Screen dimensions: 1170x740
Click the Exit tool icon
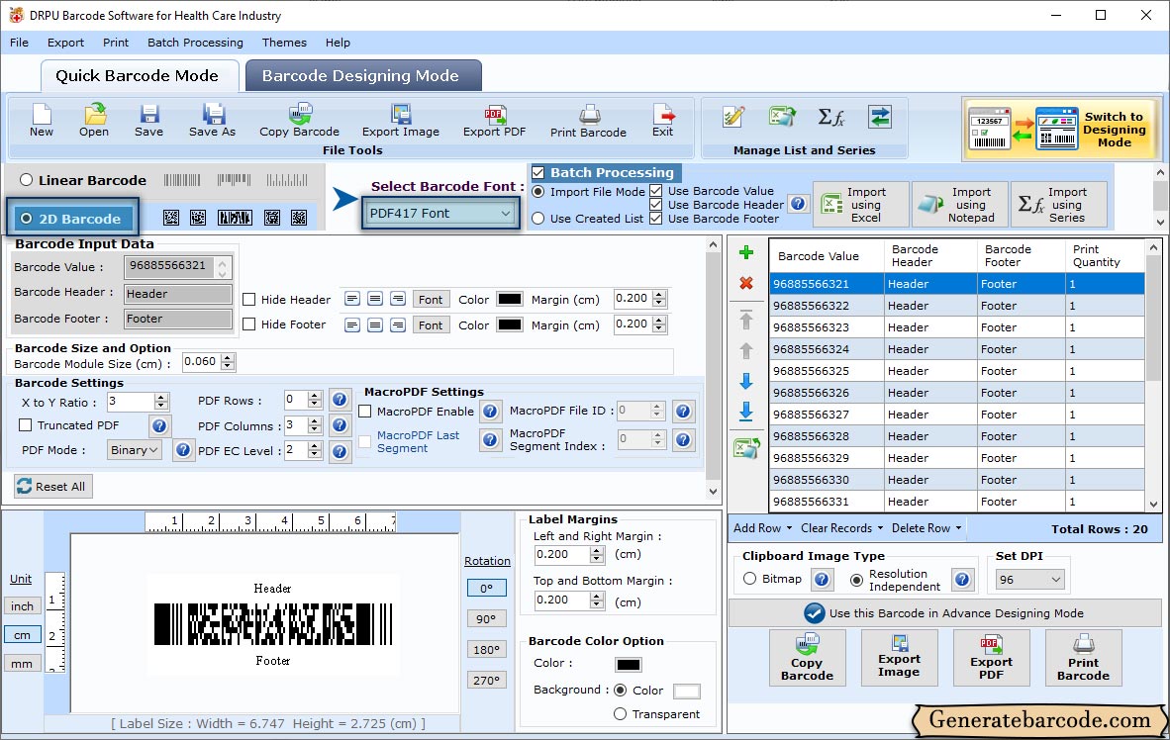(662, 120)
